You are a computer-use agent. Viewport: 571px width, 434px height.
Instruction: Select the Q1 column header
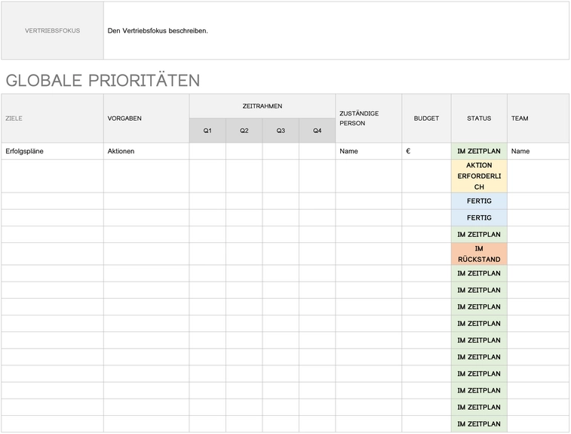tap(207, 131)
